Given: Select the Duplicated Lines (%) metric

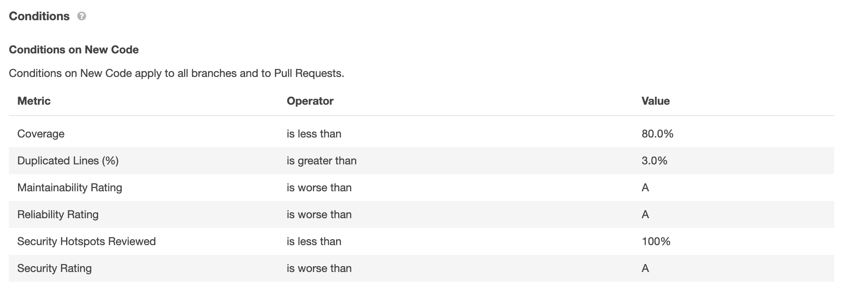Looking at the screenshot, I should coord(68,161).
